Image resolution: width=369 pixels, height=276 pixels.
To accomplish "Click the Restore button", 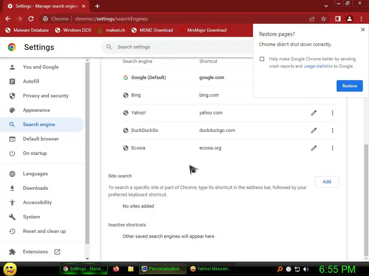I will coord(350,86).
